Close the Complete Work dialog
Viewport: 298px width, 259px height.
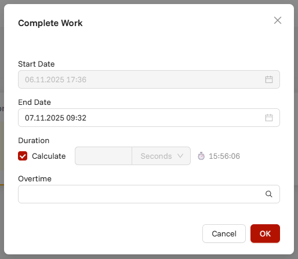pyautogui.click(x=278, y=20)
